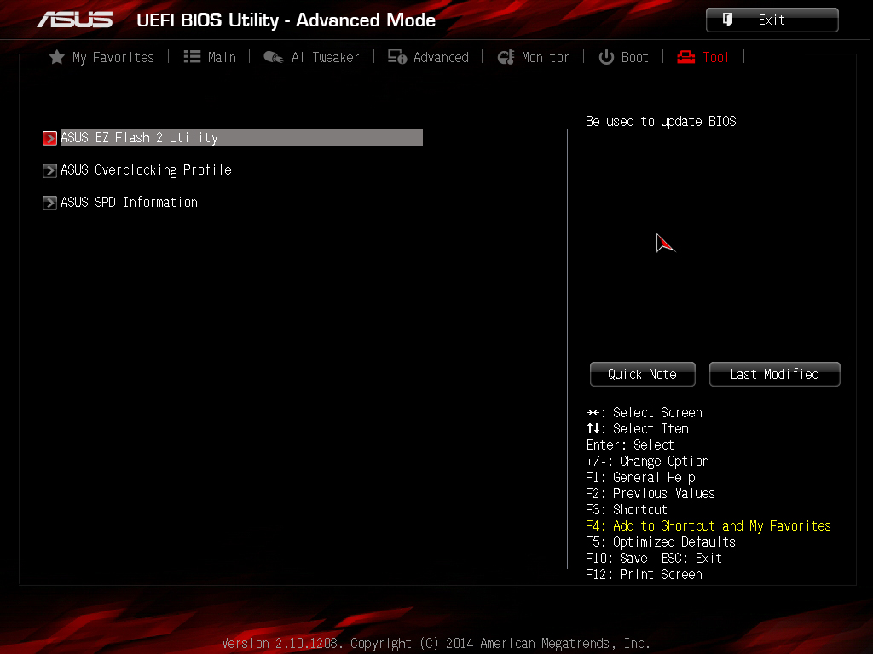Expand ASUS SPD Information arrow
Image resolution: width=873 pixels, height=654 pixels.
click(49, 203)
